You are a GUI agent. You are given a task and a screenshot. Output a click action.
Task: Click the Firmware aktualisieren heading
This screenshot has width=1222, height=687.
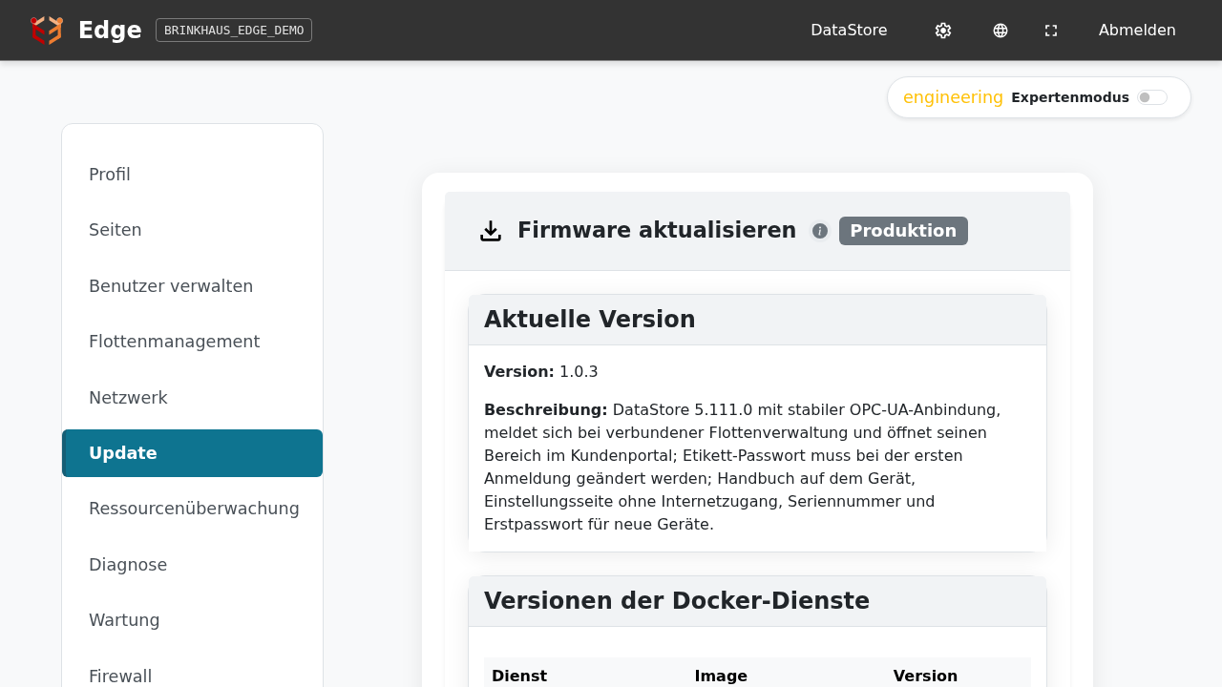coord(657,231)
